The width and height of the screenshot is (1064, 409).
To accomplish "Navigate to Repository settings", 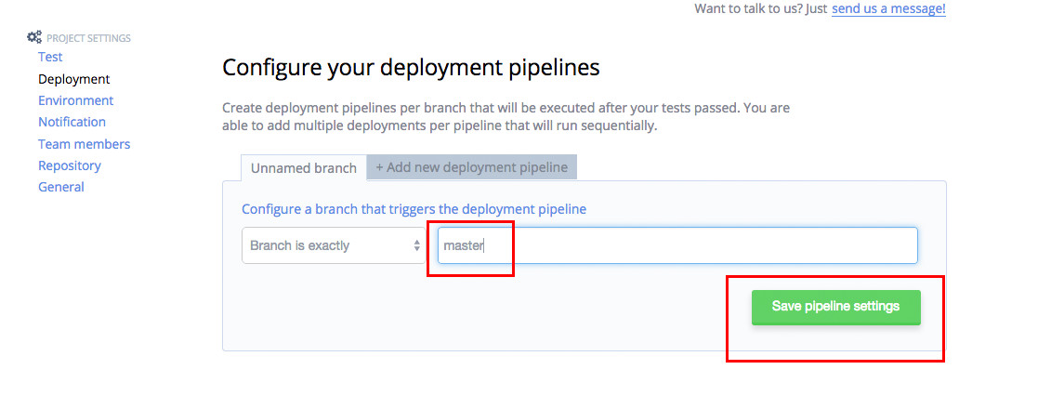I will [69, 165].
